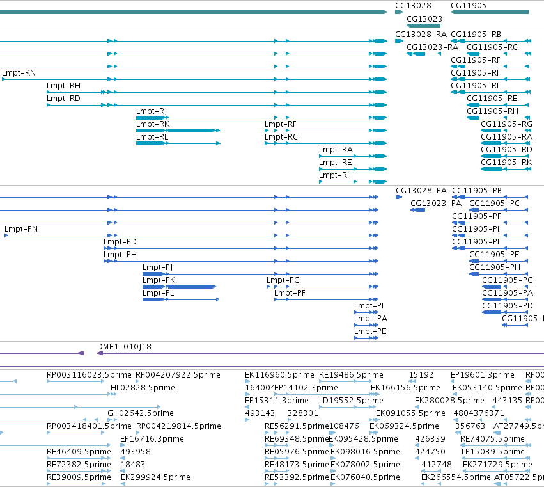
Task: Select EST label RE46409.5prime
Action: 79,452
